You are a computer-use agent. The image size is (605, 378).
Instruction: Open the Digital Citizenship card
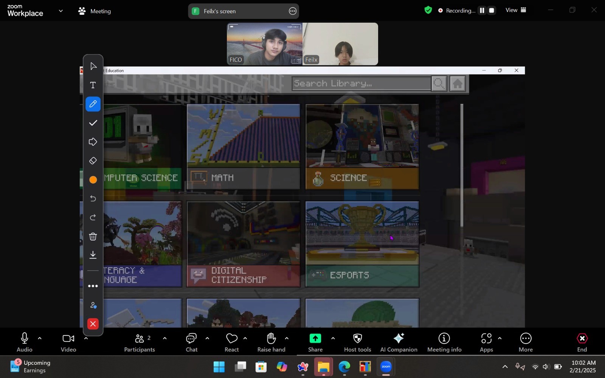(244, 244)
